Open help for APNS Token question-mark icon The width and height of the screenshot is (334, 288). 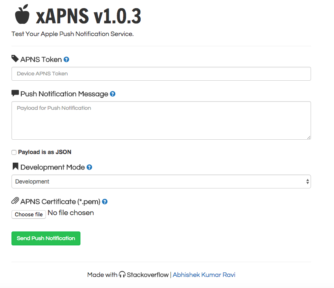point(66,59)
